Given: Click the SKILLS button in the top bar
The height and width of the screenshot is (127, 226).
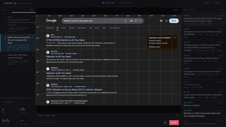Looking at the screenshot, I should 207,3.
